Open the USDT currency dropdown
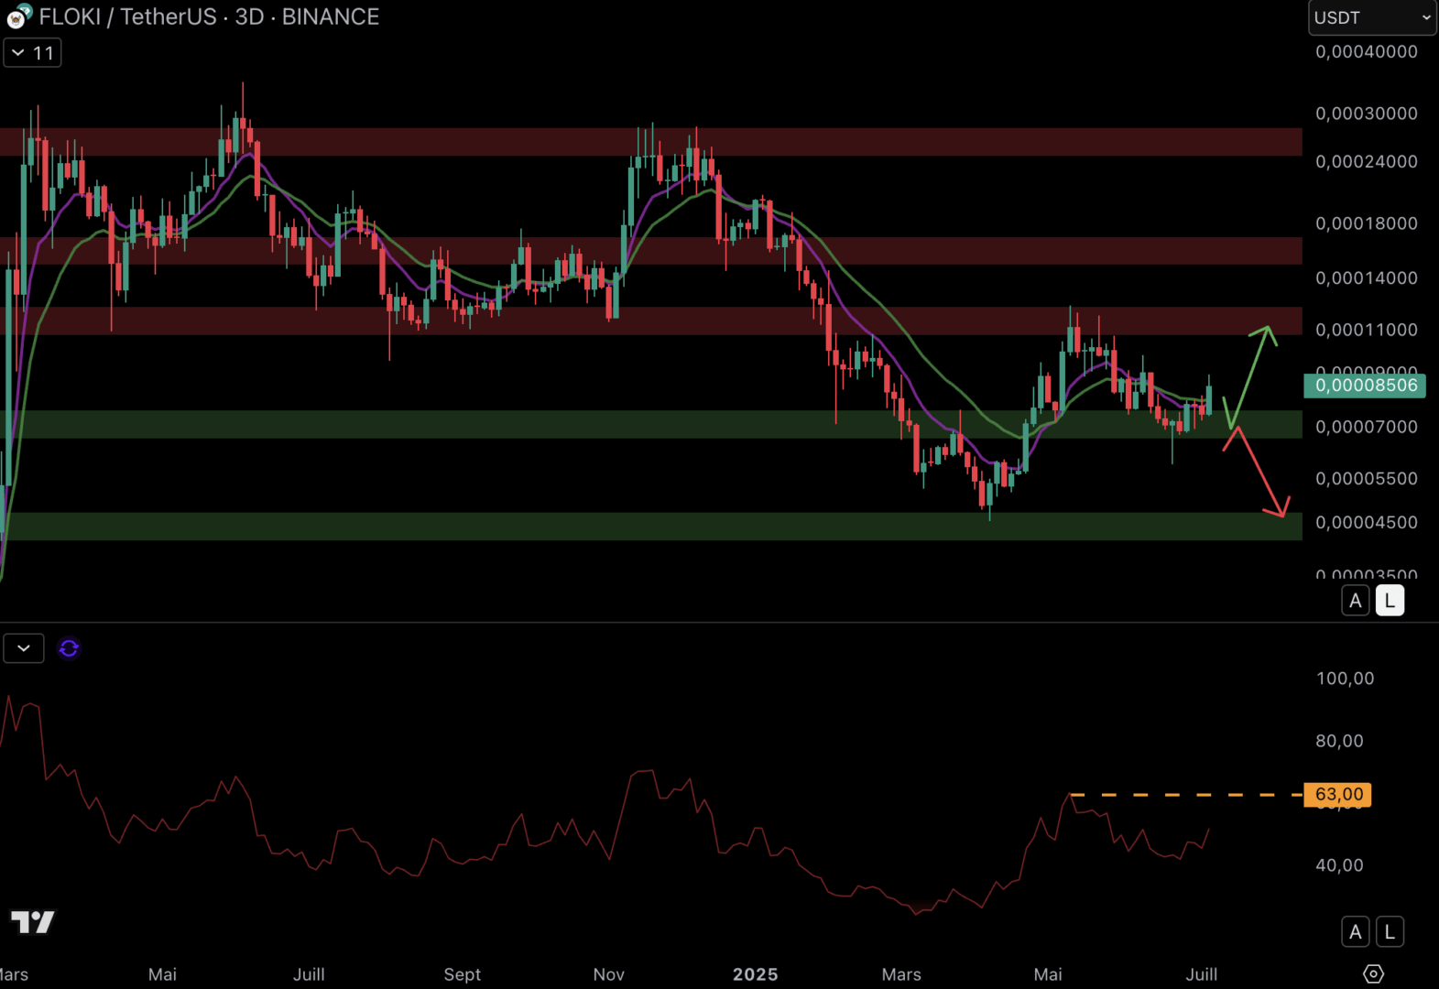Image resolution: width=1439 pixels, height=989 pixels. (x=1372, y=17)
